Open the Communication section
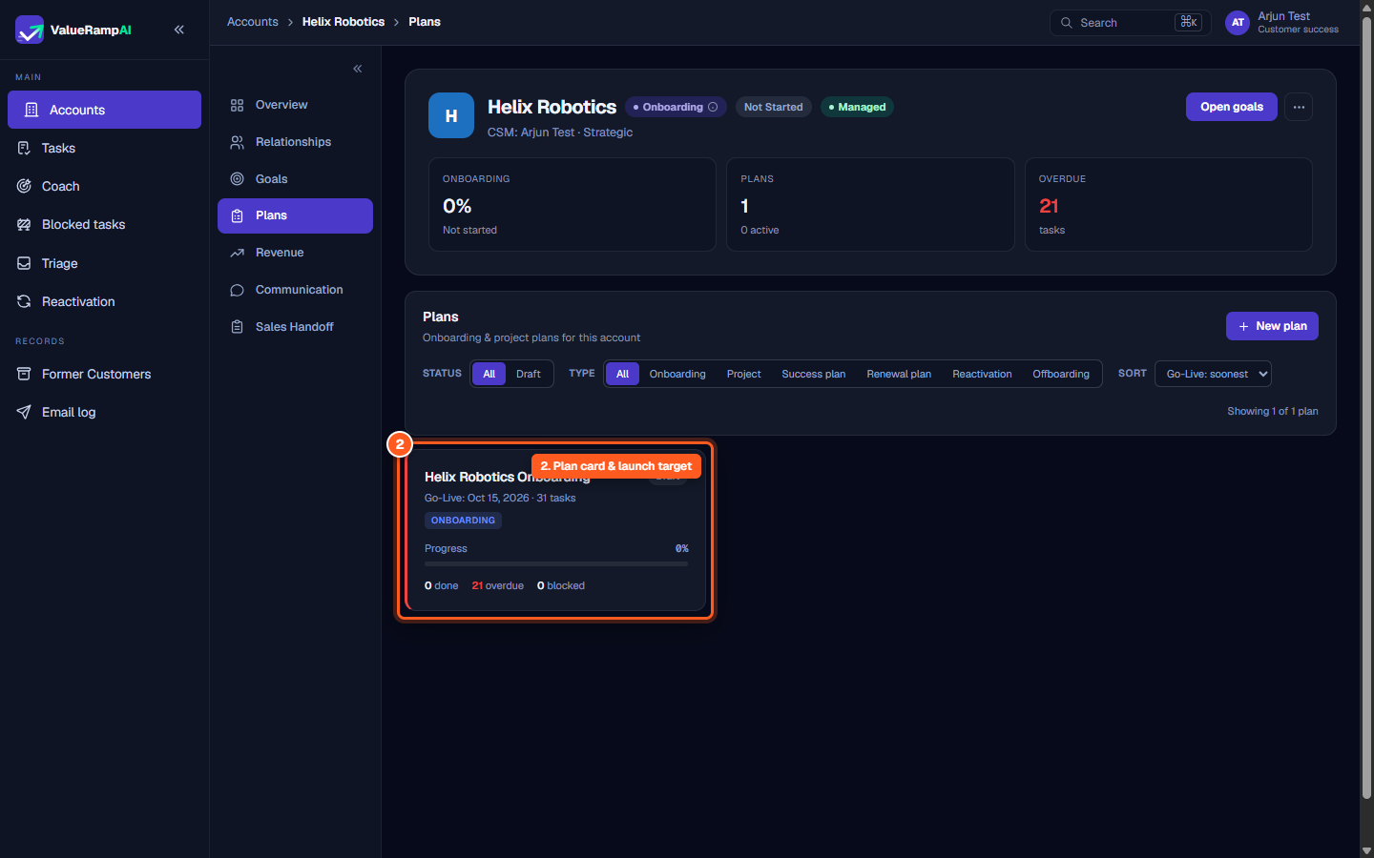Image resolution: width=1374 pixels, height=858 pixels. point(295,290)
